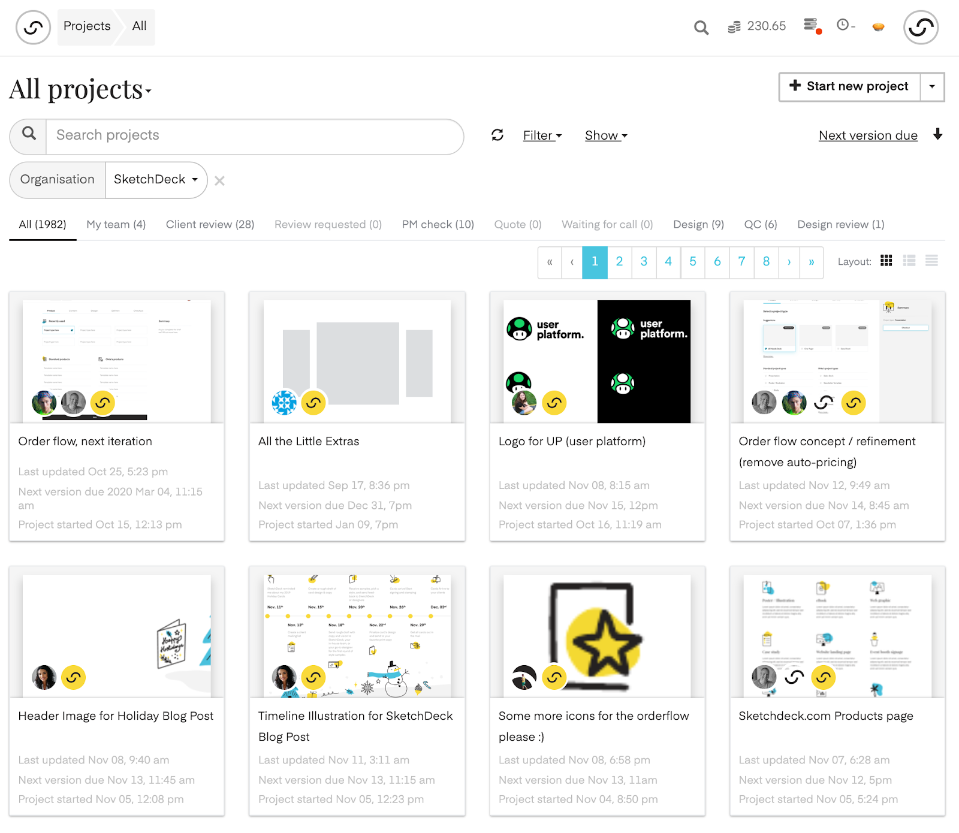Image resolution: width=959 pixels, height=833 pixels.
Task: Click the Organisation filter label
Action: [x=58, y=180]
